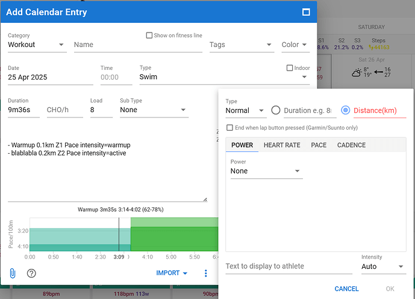Click the green Z2 block in pace chart
The width and height of the screenshot is (415, 299).
pyautogui.click(x=175, y=234)
